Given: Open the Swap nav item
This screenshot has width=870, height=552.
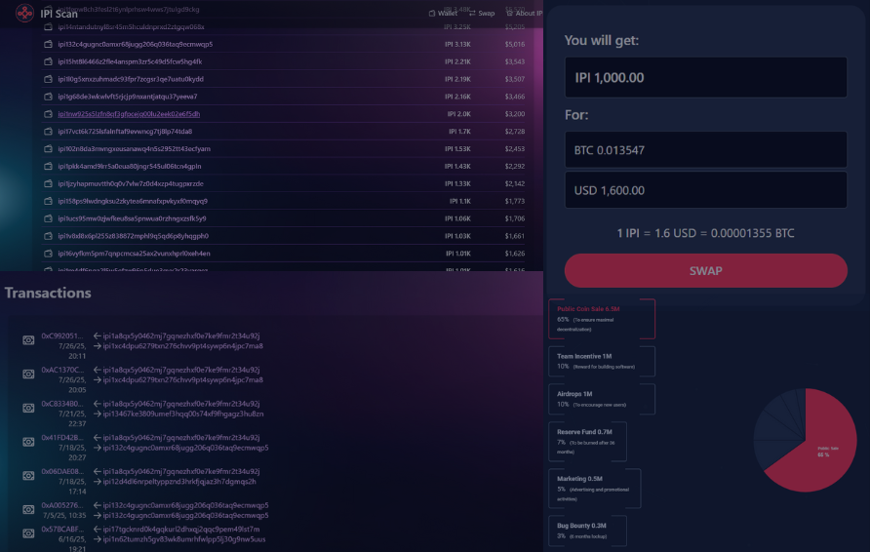Looking at the screenshot, I should click(480, 14).
